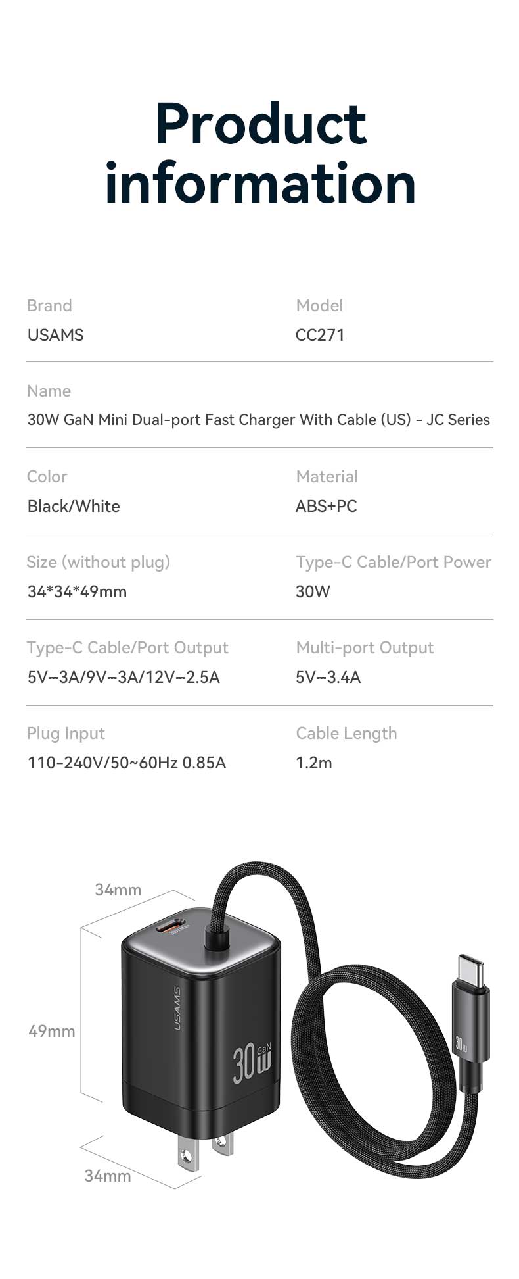This screenshot has width=519, height=1279.
Task: Click the 34mm dimension label below the charger
Action: pyautogui.click(x=108, y=1176)
